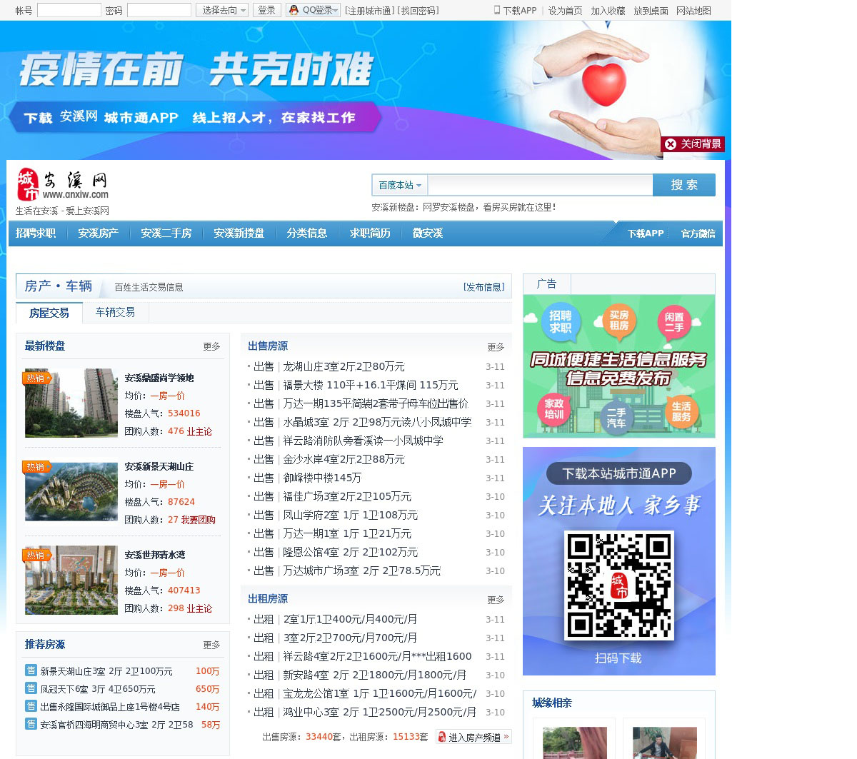
Task: Click the 下载本站城市通APP banner button
Action: click(x=619, y=473)
